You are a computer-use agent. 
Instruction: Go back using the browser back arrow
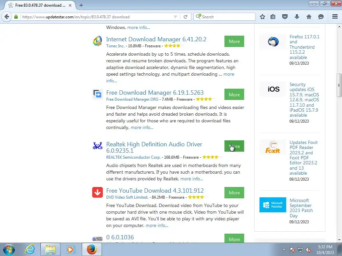(x=7, y=17)
